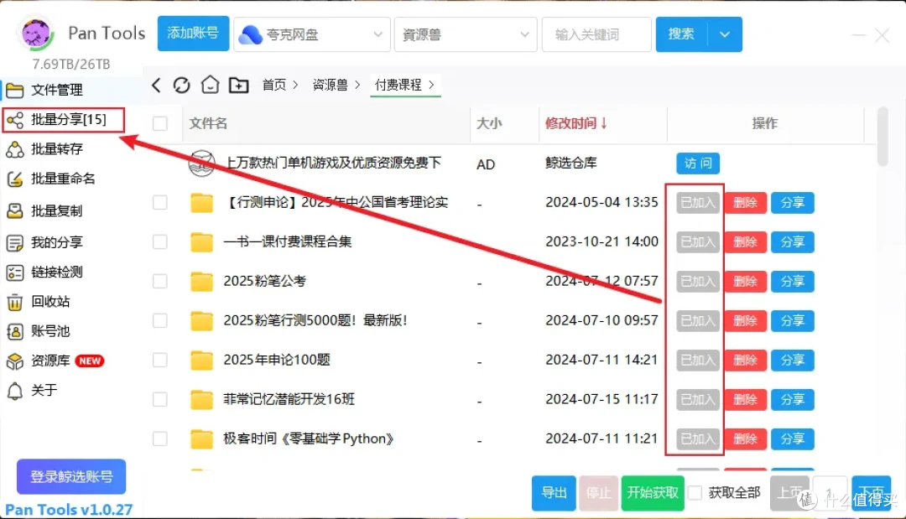906x519 pixels.
Task: Go back with the left arrow icon
Action: (x=156, y=86)
